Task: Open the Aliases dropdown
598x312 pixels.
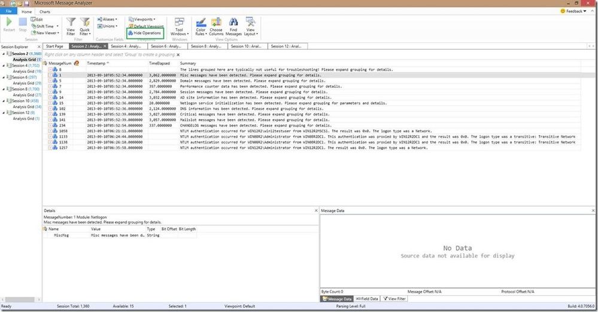Action: (x=107, y=19)
